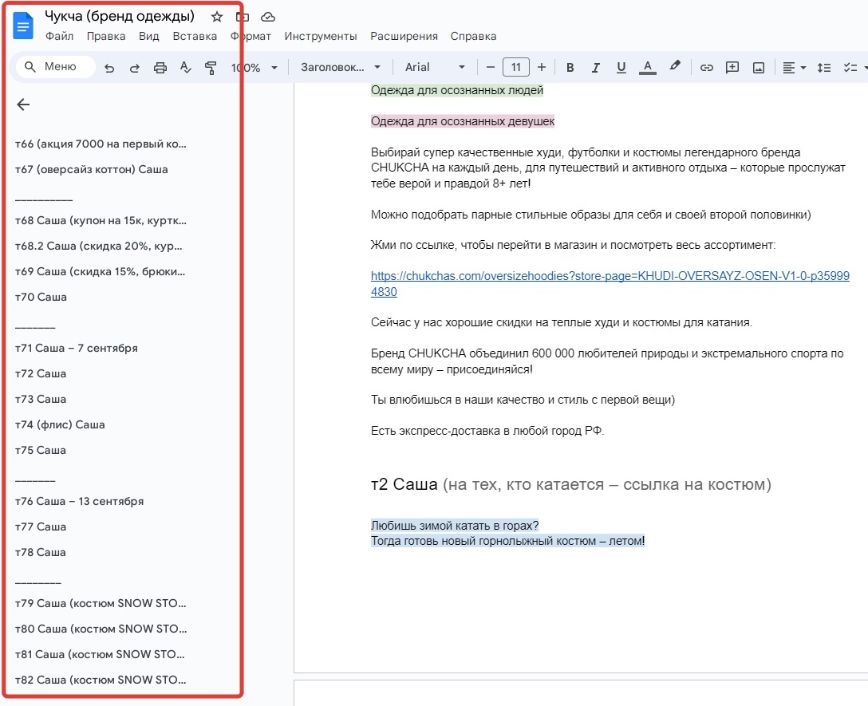Image resolution: width=868 pixels, height=706 pixels.
Task: Insert an image
Action: (x=759, y=68)
